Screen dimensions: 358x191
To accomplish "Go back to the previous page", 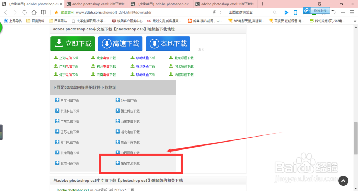I will [x=6, y=12].
